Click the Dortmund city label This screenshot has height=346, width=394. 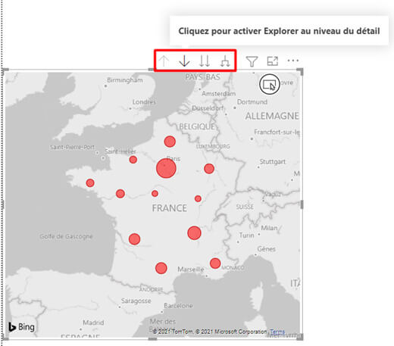tap(252, 101)
